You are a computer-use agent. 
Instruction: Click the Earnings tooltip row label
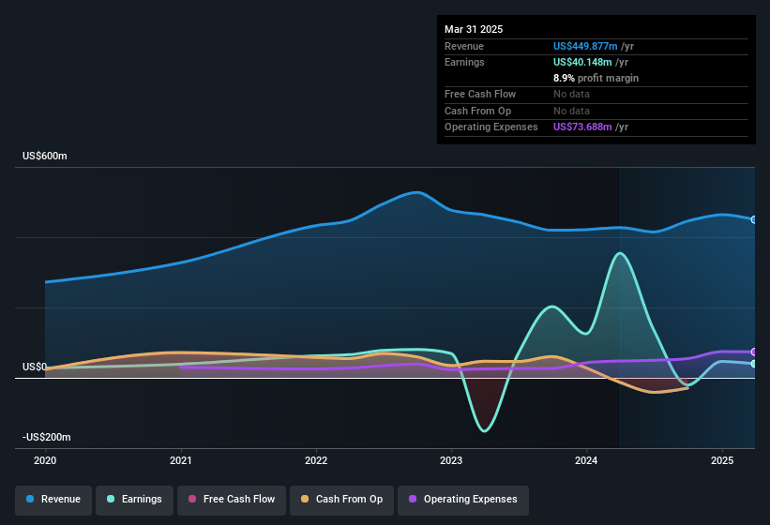click(464, 62)
